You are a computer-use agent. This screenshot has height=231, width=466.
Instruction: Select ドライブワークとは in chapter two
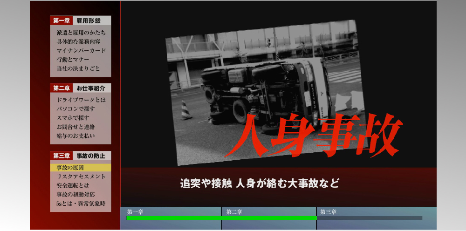tap(81, 100)
